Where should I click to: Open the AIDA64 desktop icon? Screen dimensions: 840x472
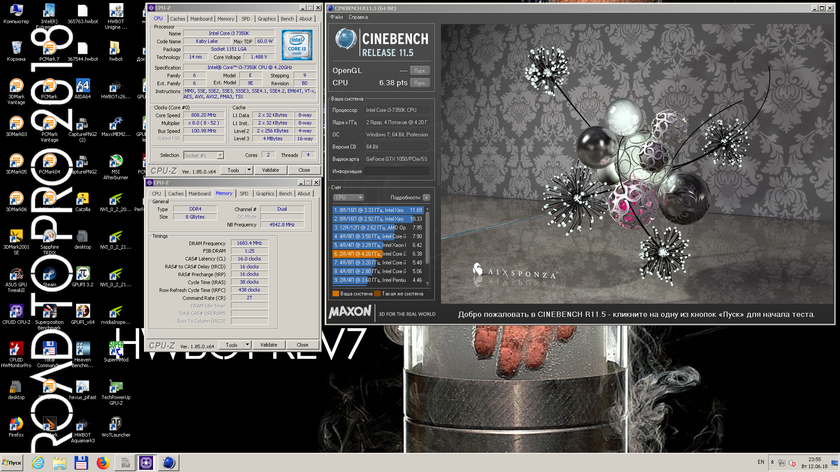tap(82, 89)
